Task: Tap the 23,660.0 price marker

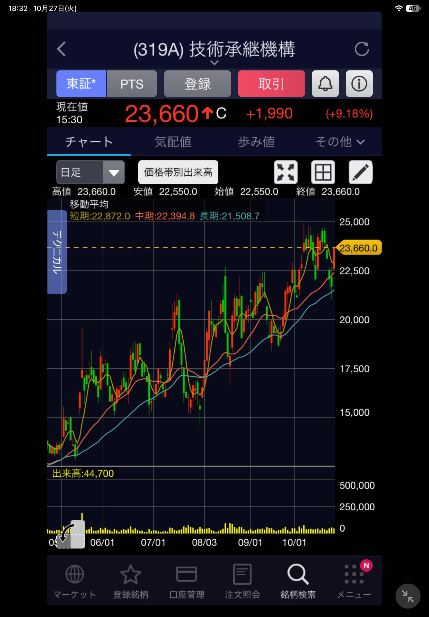Action: click(359, 248)
